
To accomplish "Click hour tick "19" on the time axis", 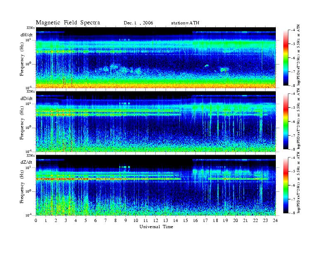I will pos(225,220).
